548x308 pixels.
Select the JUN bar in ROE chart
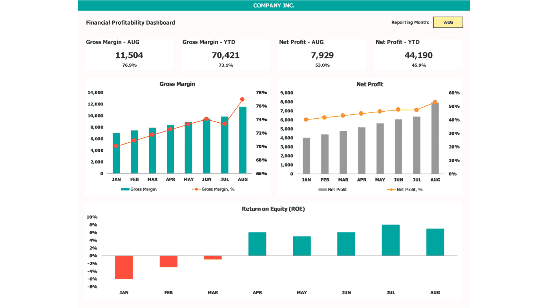pyautogui.click(x=346, y=244)
